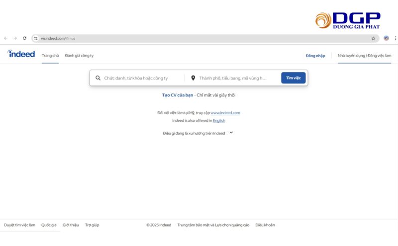The width and height of the screenshot is (398, 246).
Task: Click the Indeed logo
Action: pyautogui.click(x=21, y=54)
